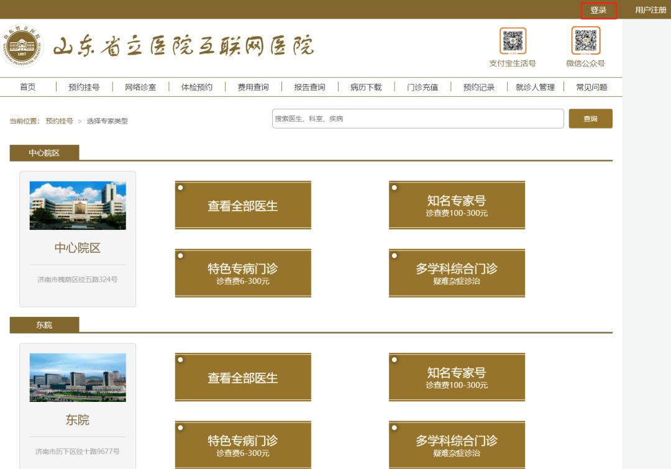Open the 用户注册 registration link
This screenshot has height=469, width=671.
click(650, 11)
